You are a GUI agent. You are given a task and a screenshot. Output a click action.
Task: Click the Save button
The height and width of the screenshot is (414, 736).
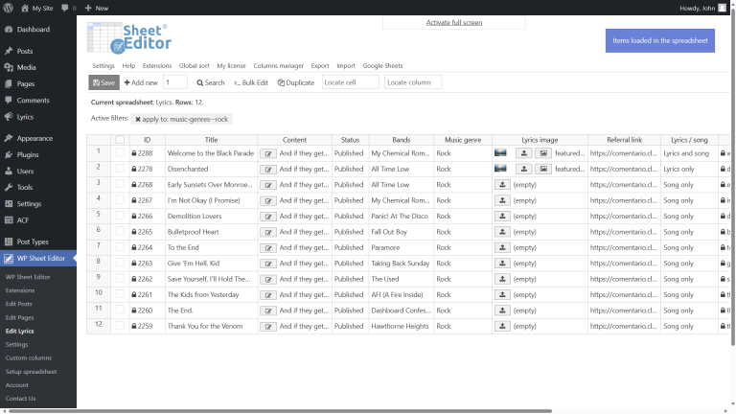(103, 82)
